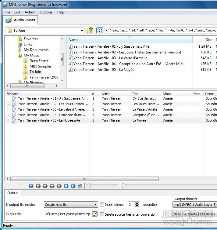This screenshot has height=230, width=217.
Task: Switch to the Audio Joiner tab
Action: click(20, 20)
